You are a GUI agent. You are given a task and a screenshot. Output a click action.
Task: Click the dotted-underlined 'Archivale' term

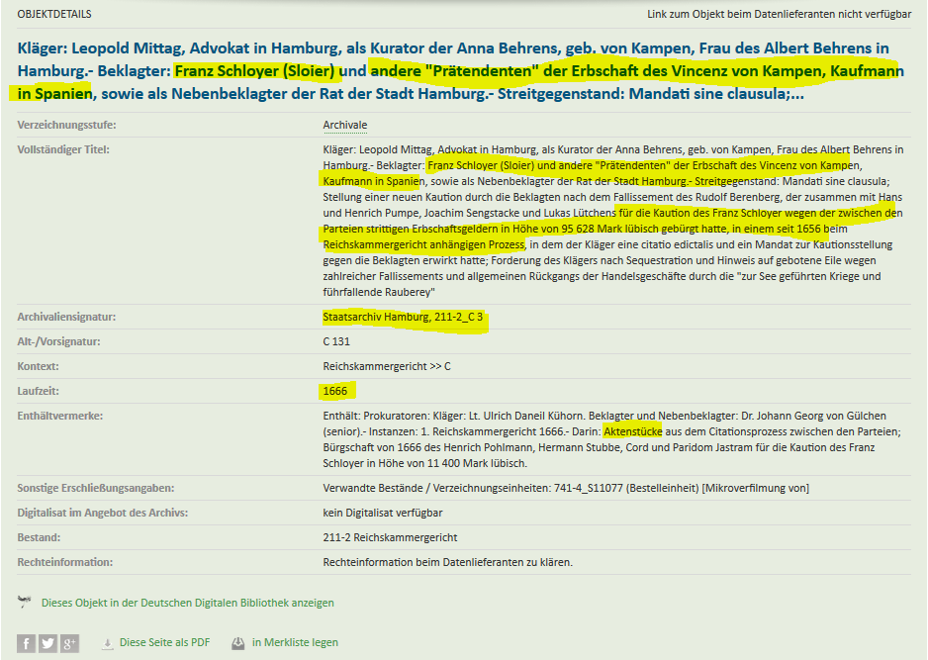(344, 125)
